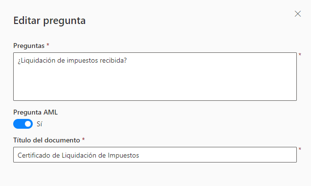Click the Preguntas field label
This screenshot has width=311, height=186.
[29, 46]
